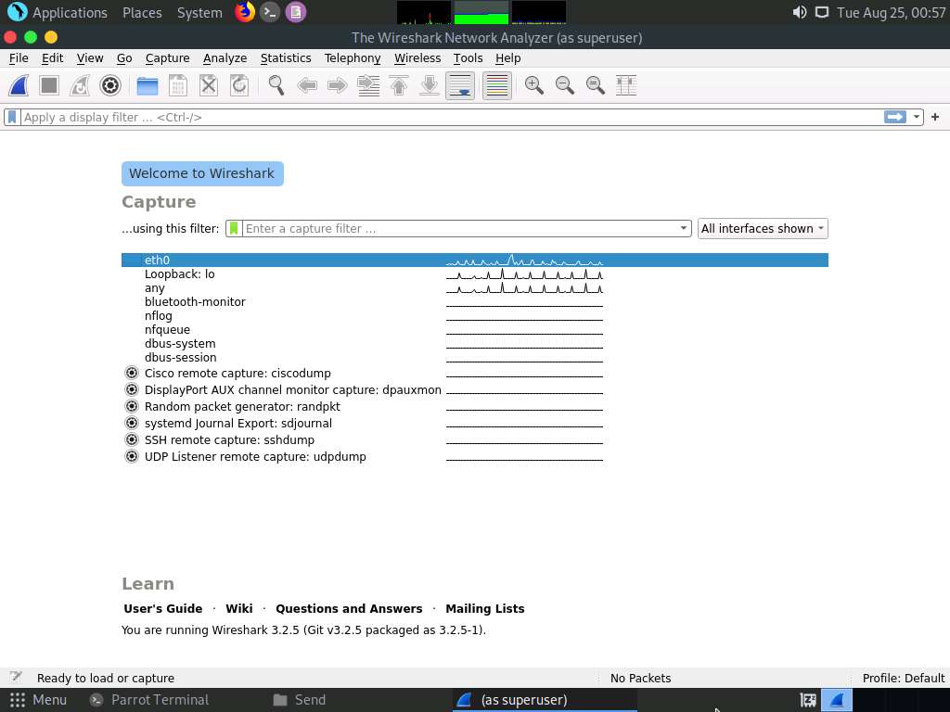
Task: Click resize columns to fit icon
Action: (x=626, y=85)
